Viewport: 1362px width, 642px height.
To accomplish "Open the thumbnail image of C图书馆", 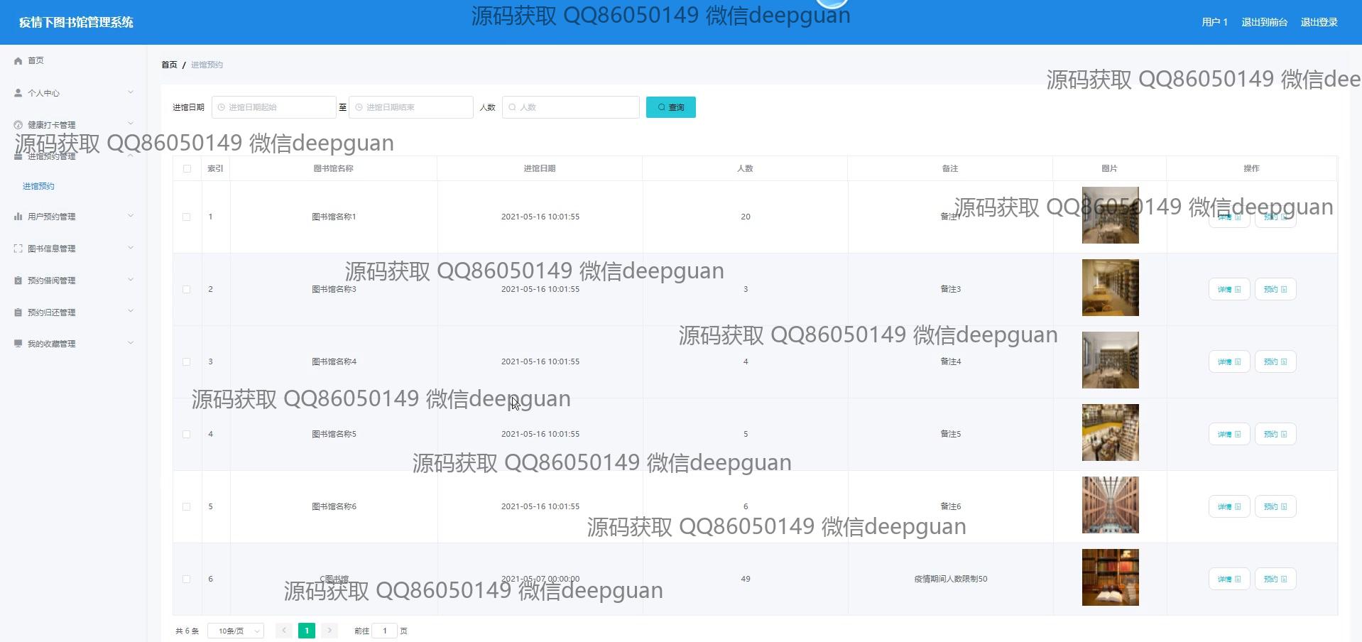I will pos(1110,577).
